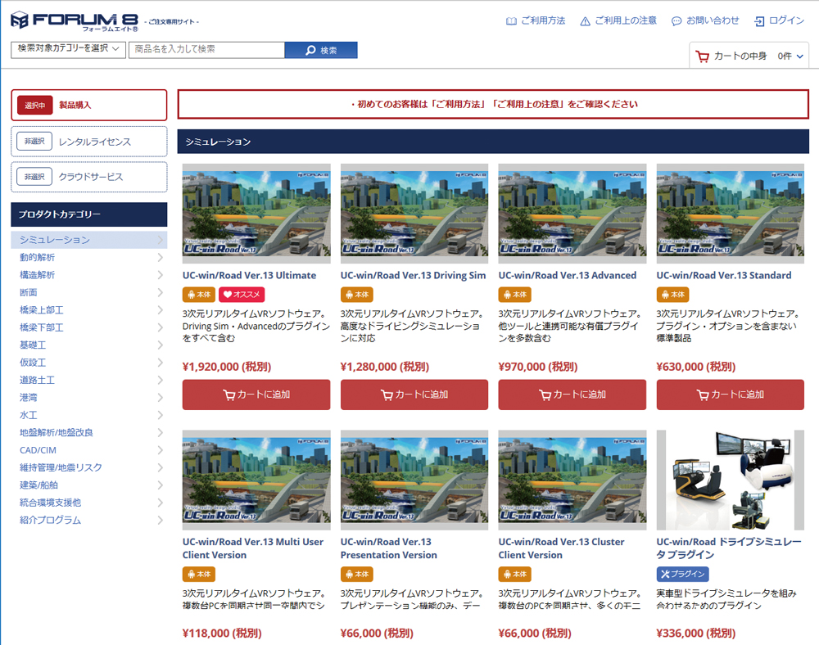Viewport: 819px width, 645px height.
Task: Expand the 基礎工 category chevron
Action: click(161, 345)
